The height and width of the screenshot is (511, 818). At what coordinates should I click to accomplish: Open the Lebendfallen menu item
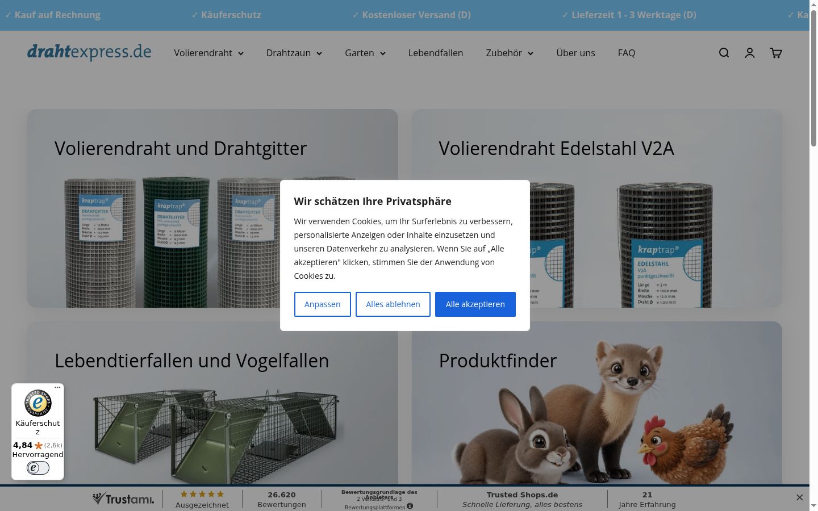(436, 53)
